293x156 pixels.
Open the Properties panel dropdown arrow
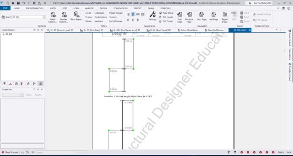coord(22,95)
